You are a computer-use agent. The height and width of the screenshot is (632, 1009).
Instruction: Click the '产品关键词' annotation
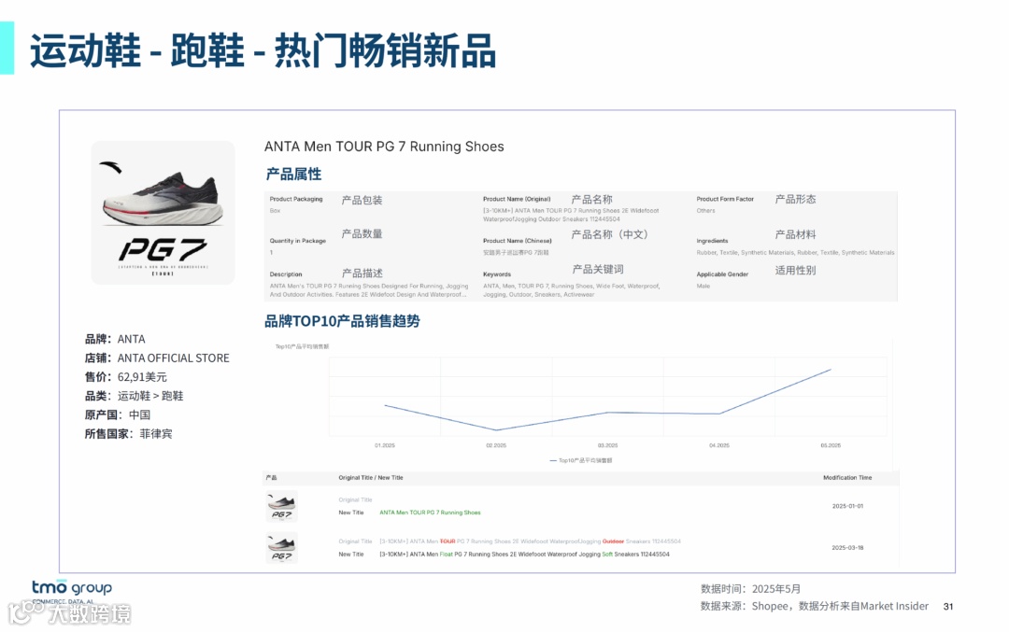598,270
